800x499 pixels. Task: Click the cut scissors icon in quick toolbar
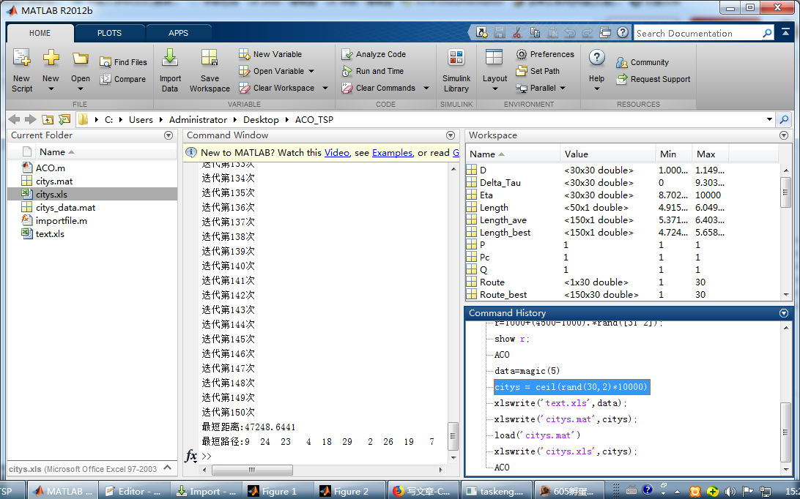tap(516, 33)
